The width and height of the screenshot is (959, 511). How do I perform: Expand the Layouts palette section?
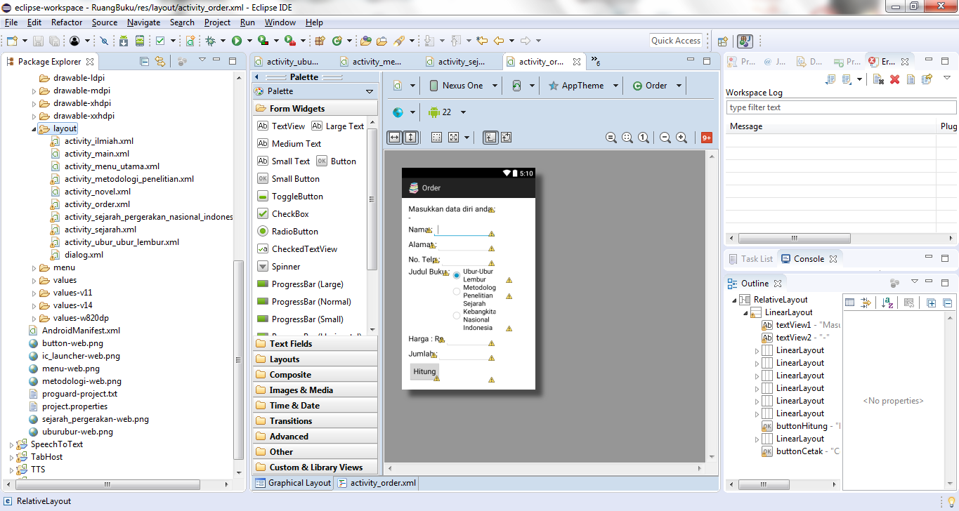(315, 359)
